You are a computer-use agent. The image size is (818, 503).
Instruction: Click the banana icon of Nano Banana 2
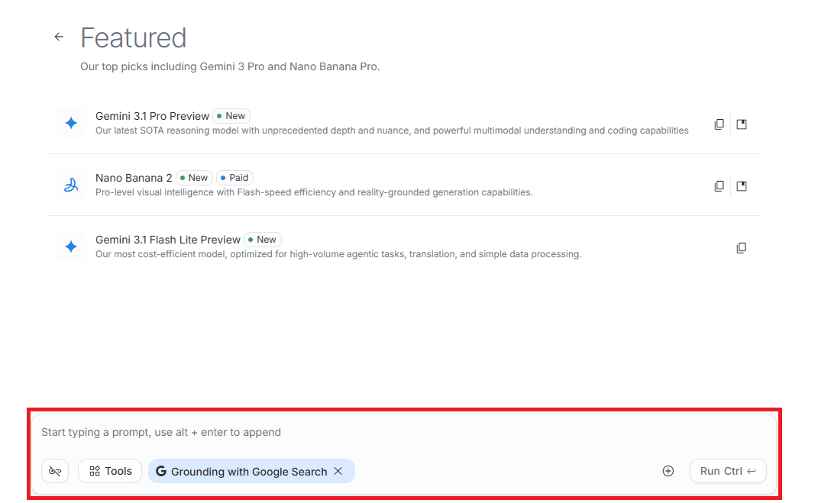71,185
